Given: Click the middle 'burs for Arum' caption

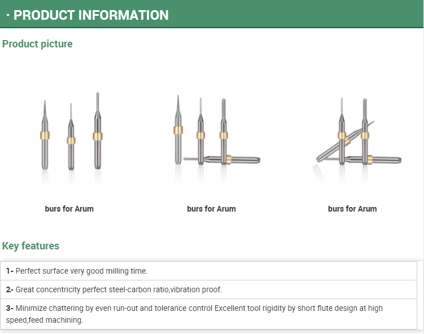Looking at the screenshot, I should click(211, 209).
